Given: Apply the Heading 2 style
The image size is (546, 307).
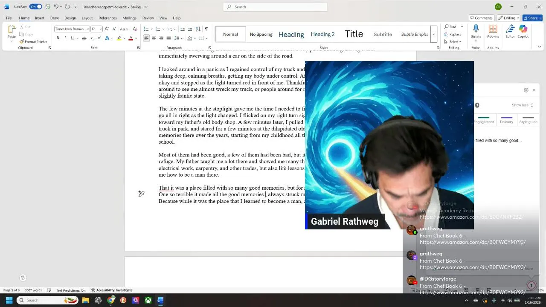Looking at the screenshot, I should tap(322, 34).
